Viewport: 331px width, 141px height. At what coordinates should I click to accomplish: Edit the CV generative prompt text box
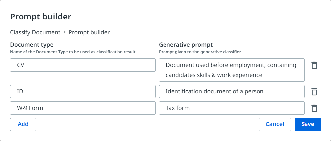pyautogui.click(x=231, y=70)
